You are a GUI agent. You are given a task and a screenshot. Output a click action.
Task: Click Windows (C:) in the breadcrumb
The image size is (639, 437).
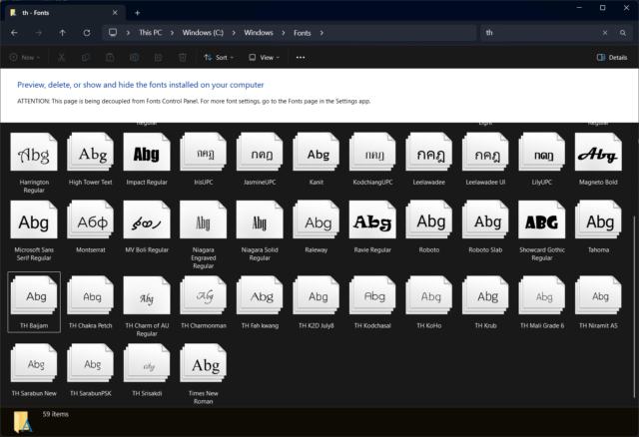(203, 33)
